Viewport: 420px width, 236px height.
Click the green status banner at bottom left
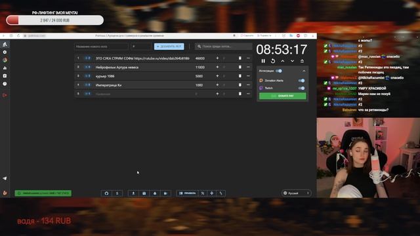tap(43, 193)
